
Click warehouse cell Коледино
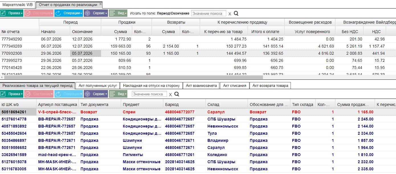click(227, 155)
